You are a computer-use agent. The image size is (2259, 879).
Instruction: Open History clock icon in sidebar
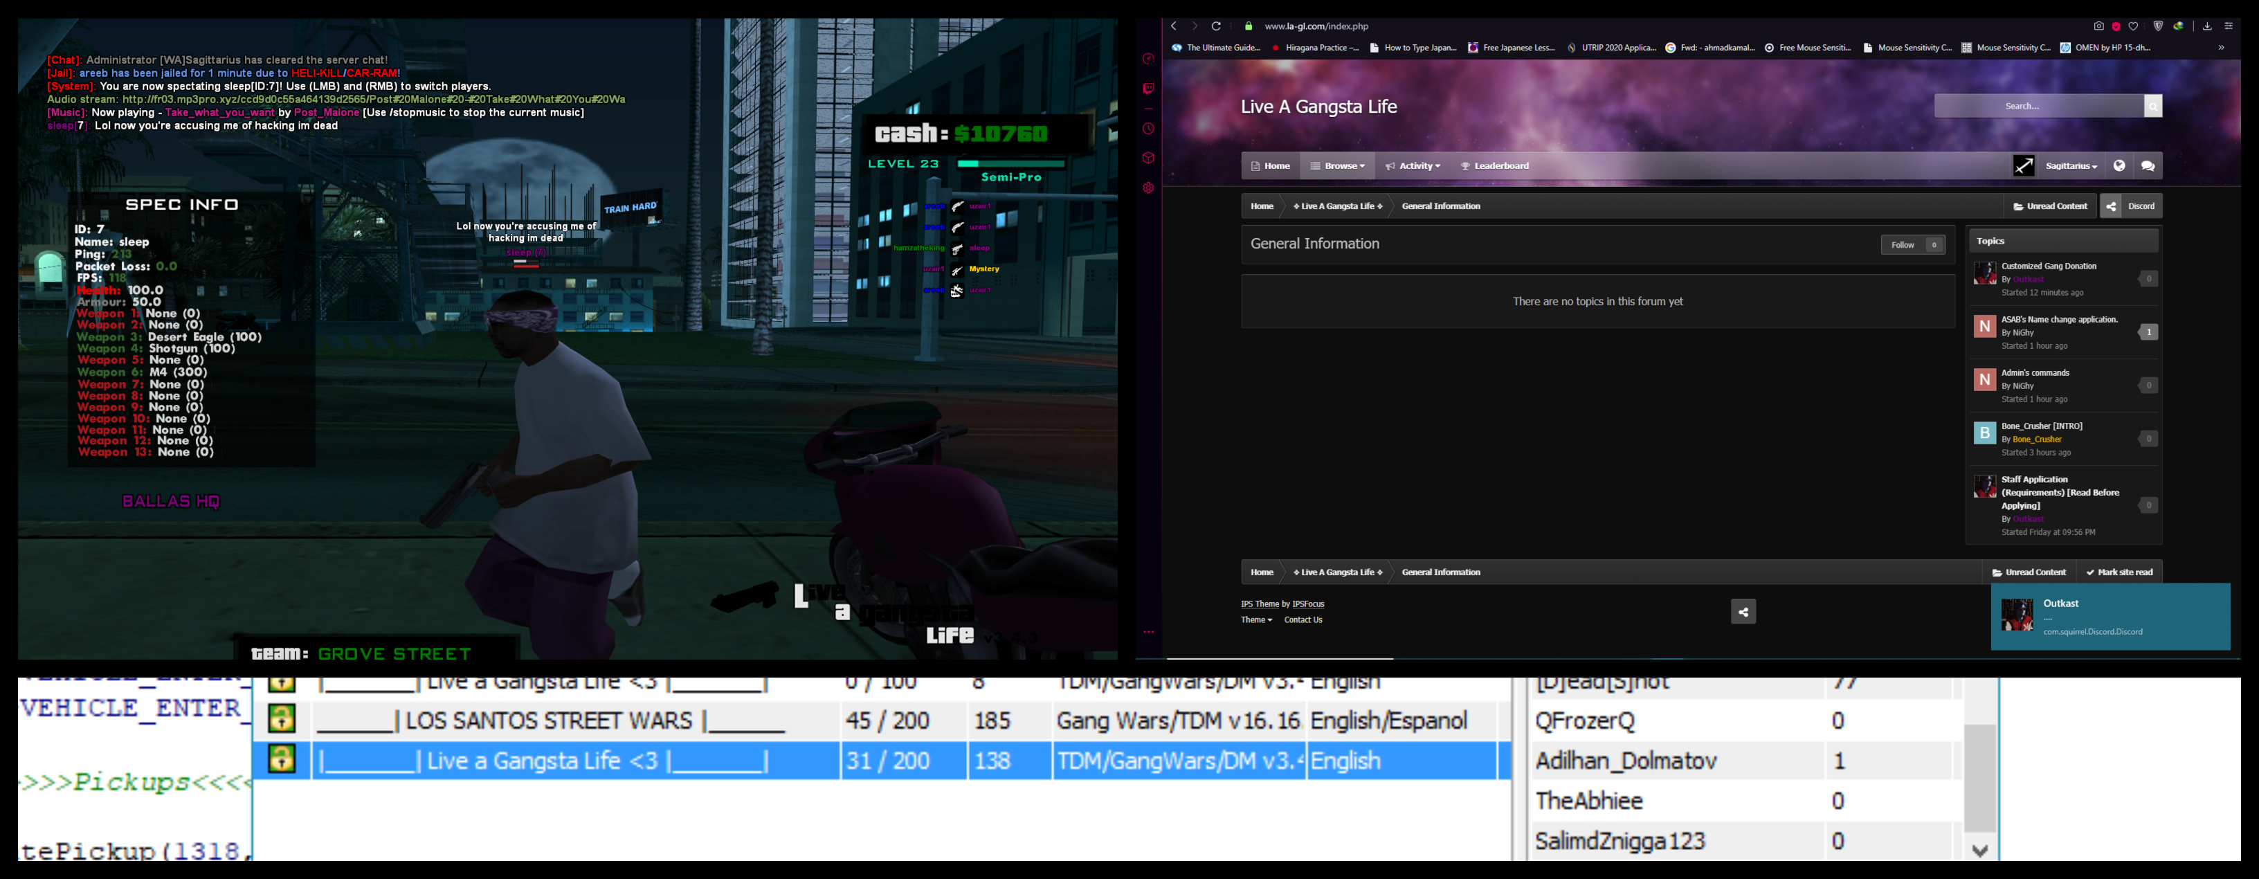point(1148,129)
